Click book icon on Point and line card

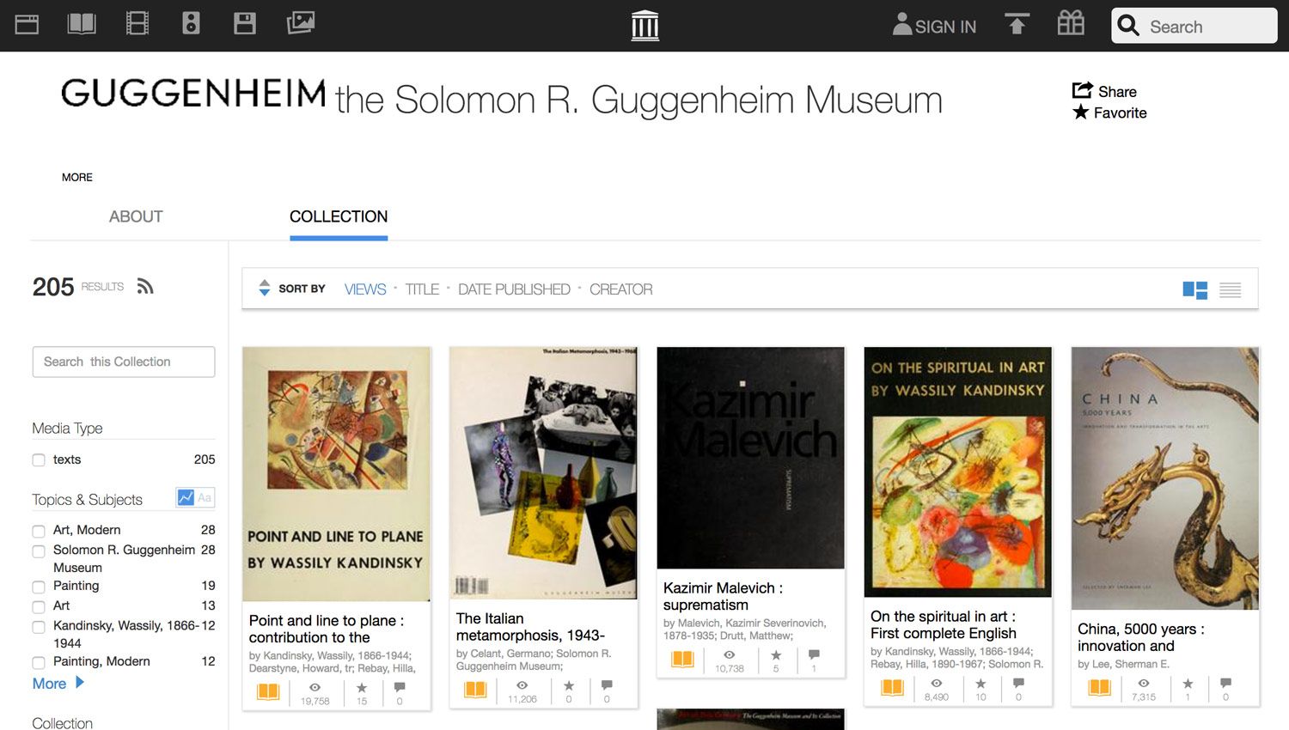(x=268, y=690)
